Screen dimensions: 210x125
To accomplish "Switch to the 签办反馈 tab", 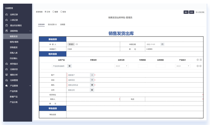I will [x=52, y=24].
